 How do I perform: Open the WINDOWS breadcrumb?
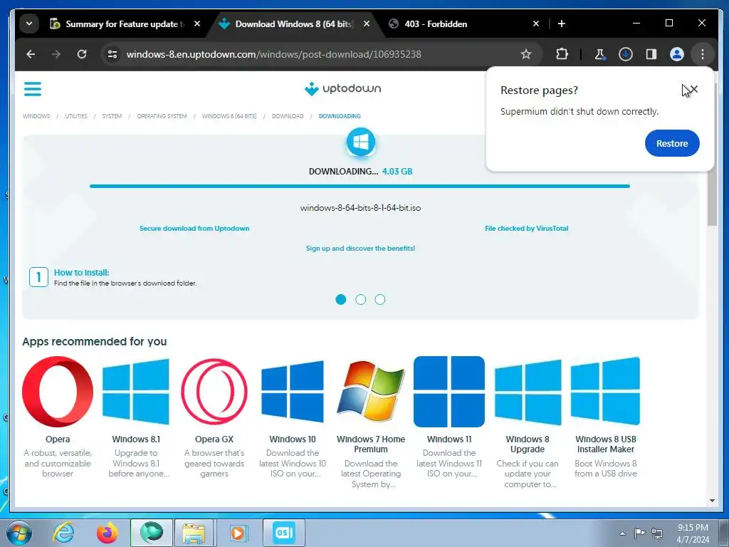pyautogui.click(x=36, y=116)
